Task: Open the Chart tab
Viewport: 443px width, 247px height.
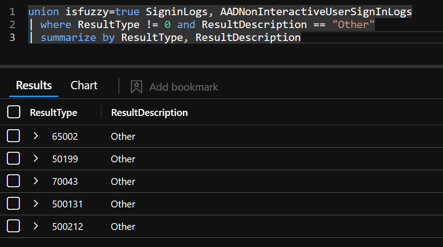Action: point(84,86)
